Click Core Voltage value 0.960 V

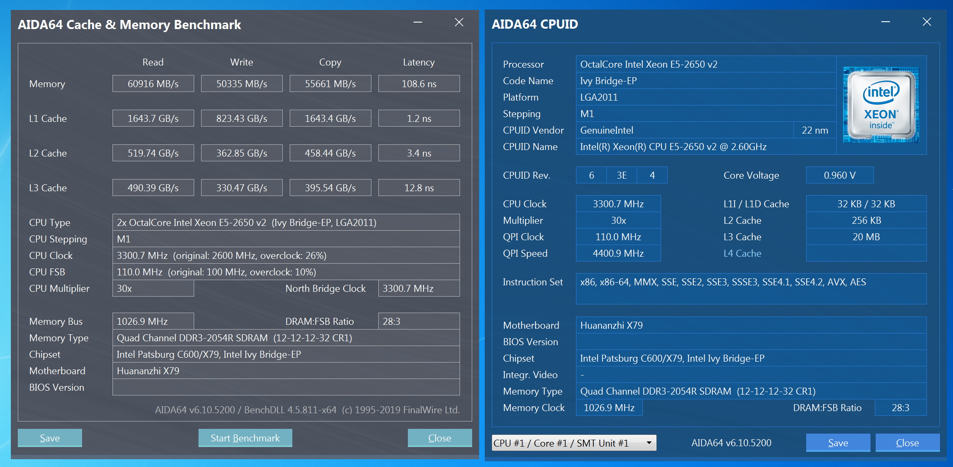[x=840, y=175]
